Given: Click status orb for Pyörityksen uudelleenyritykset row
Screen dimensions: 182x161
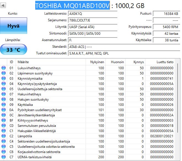Looking at the screenshot, I should (x=4, y=110).
